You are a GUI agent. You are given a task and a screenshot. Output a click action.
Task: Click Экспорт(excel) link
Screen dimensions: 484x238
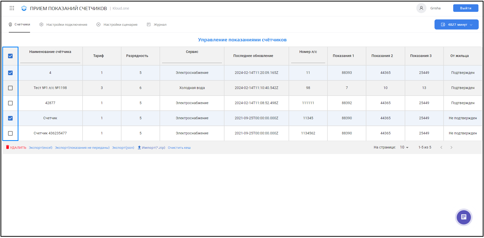coord(40,148)
